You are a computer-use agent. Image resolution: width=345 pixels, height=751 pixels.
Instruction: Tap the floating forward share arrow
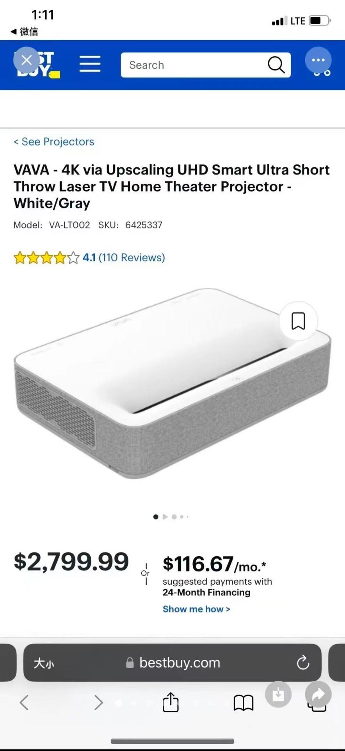point(318,694)
